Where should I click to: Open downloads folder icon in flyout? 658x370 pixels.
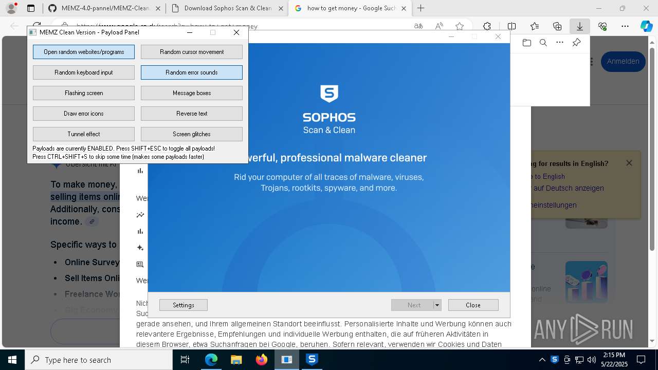point(526,43)
